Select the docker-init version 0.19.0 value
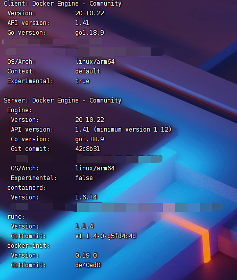The width and height of the screenshot is (237, 280). coord(86,256)
